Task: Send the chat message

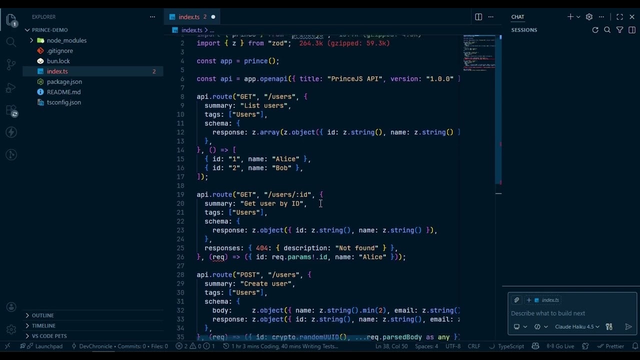Action: (628, 326)
